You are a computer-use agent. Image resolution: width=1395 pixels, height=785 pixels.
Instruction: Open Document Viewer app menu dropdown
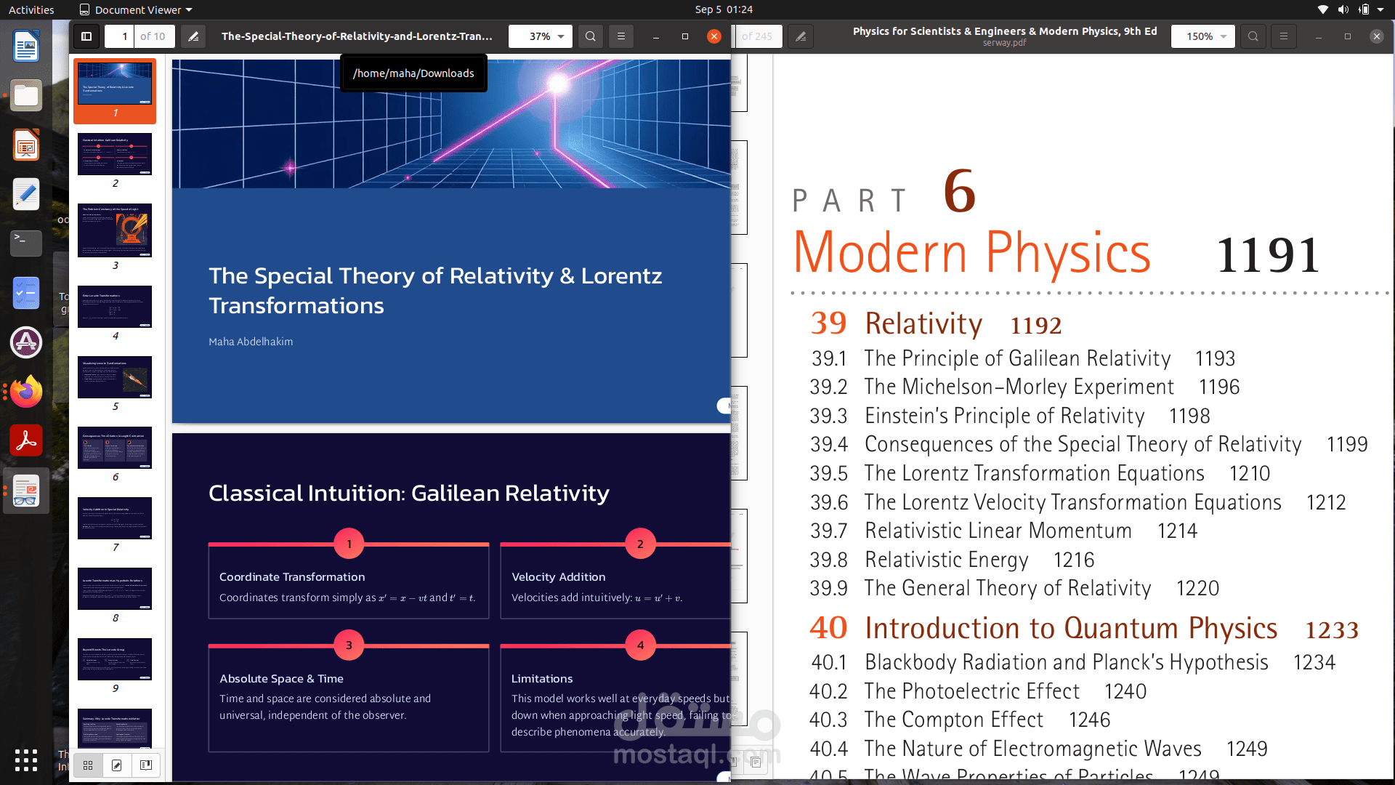click(136, 9)
